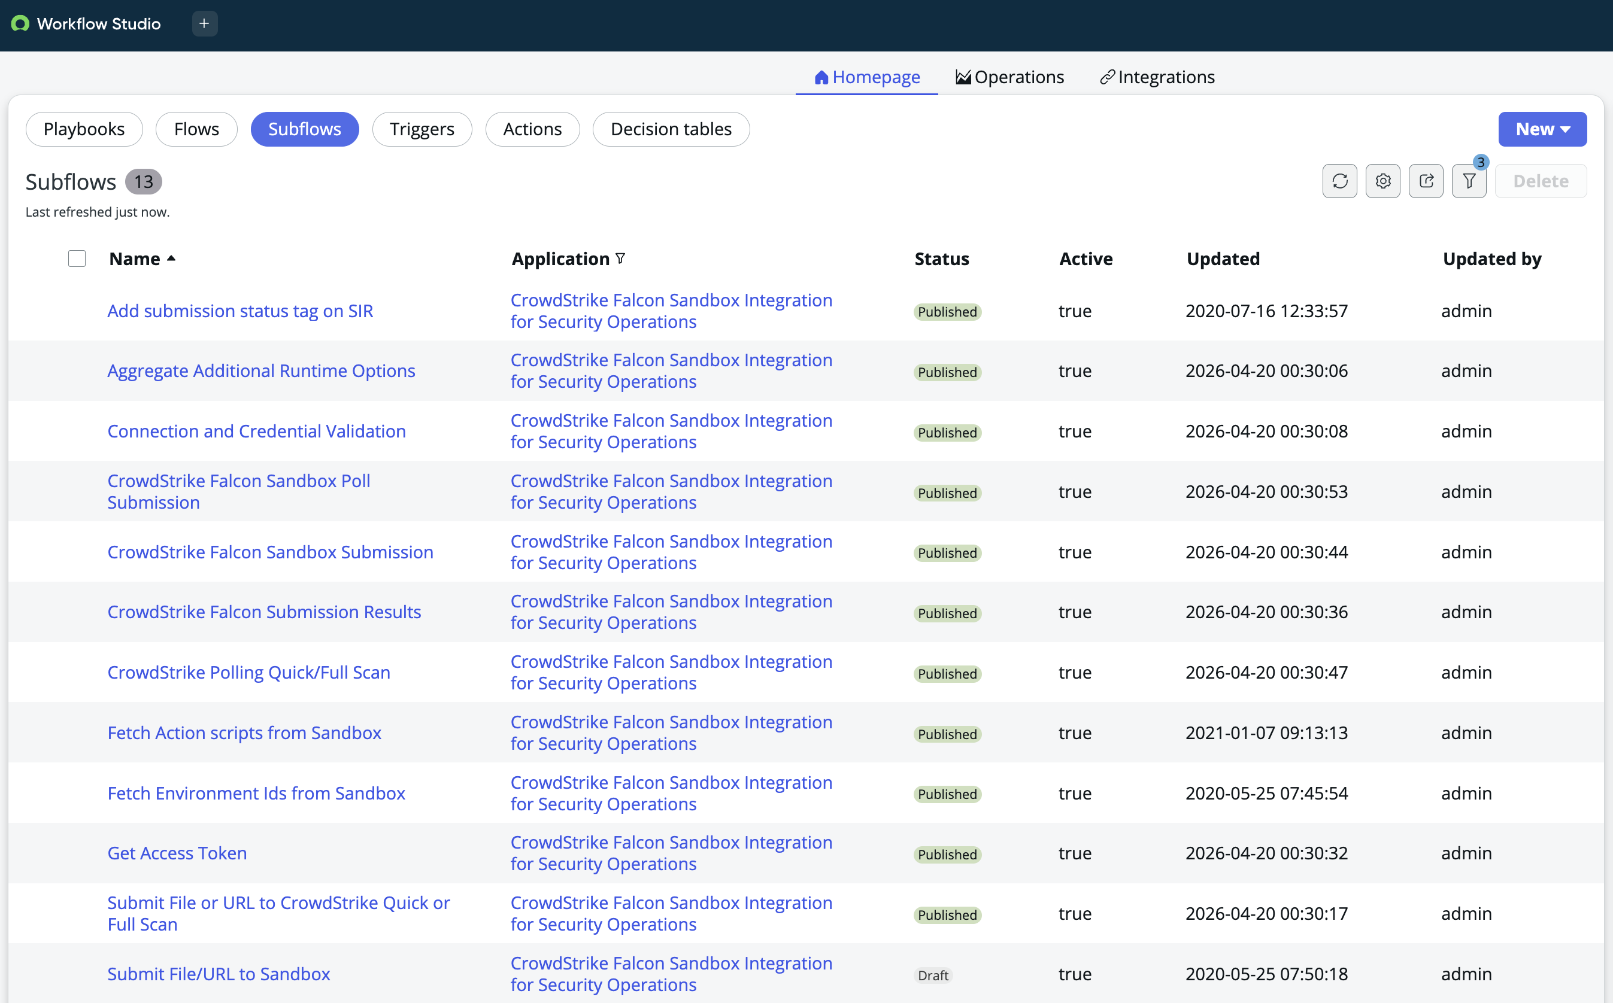Click date 2020-07-16 12:33:57
Viewport: 1613px width, 1003px height.
pos(1267,311)
